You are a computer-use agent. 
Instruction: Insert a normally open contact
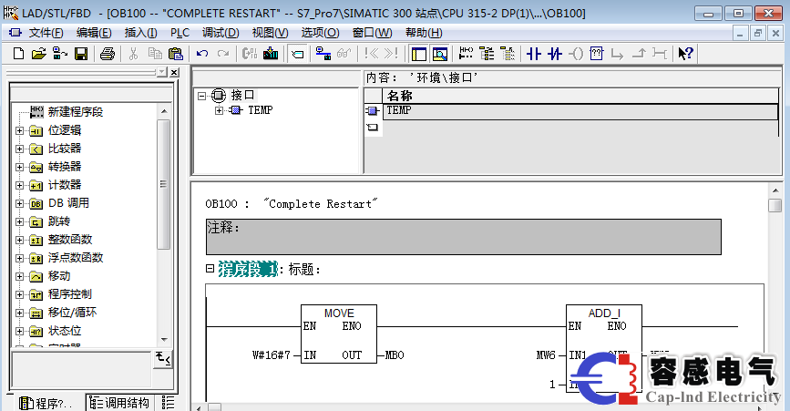coord(534,54)
